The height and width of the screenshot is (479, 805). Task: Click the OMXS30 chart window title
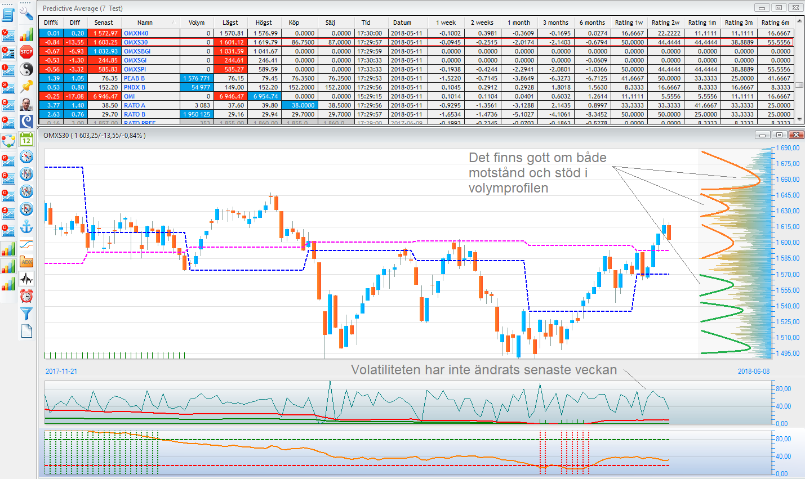95,136
